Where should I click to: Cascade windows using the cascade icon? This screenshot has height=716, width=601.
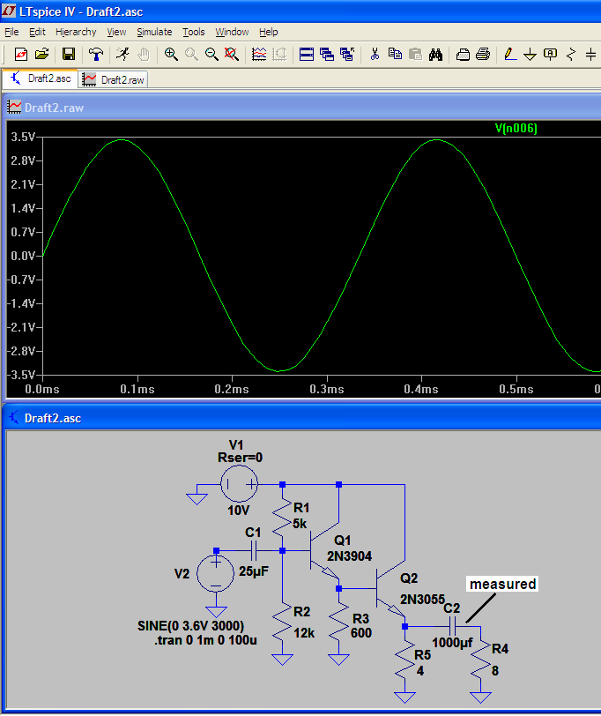tap(327, 55)
